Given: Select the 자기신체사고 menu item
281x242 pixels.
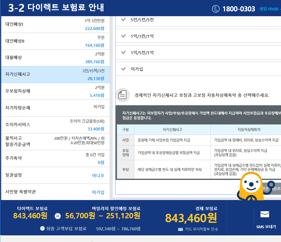Looking at the screenshot, I should (x=55, y=74).
